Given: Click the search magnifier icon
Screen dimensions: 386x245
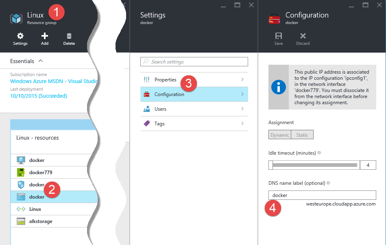Looking at the screenshot, I should pos(146,61).
